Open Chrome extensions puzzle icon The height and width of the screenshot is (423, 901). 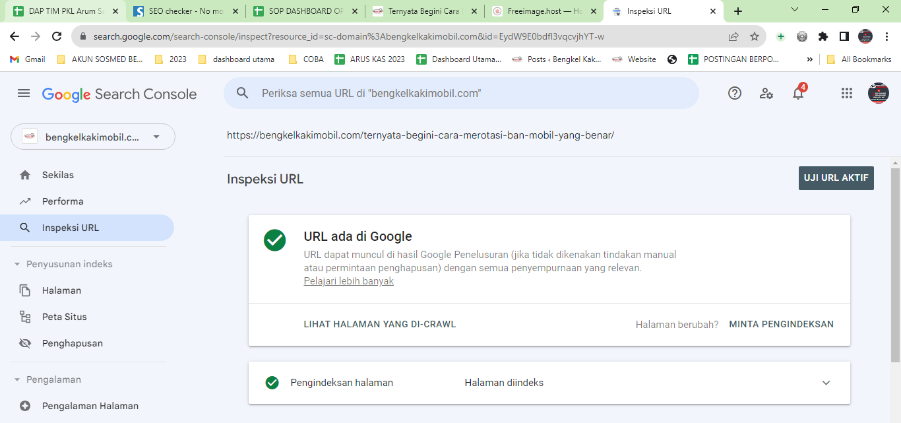(823, 36)
